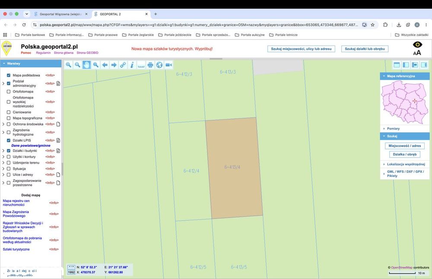Viewport: 432px width, 279px height.
Task: Expand the Pomiary panel section
Action: point(393,128)
